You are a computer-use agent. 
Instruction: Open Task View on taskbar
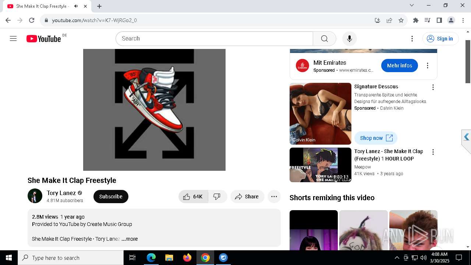(x=132, y=258)
